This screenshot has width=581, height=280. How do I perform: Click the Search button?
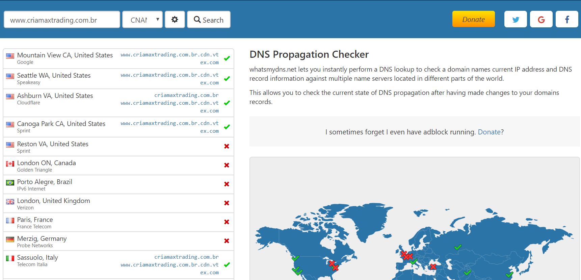pos(209,20)
